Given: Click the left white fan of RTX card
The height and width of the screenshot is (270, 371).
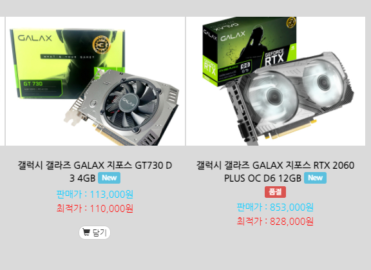Looking at the screenshot, I should tap(273, 97).
